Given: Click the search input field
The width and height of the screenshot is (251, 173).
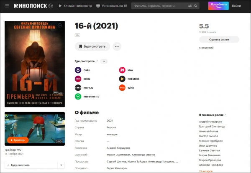Looking at the screenshot, I should 160,6.
